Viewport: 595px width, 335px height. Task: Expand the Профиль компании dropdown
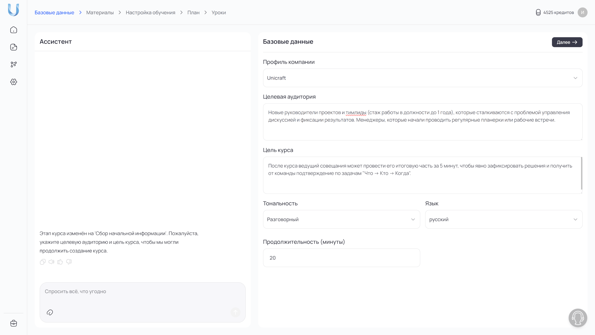point(422,78)
